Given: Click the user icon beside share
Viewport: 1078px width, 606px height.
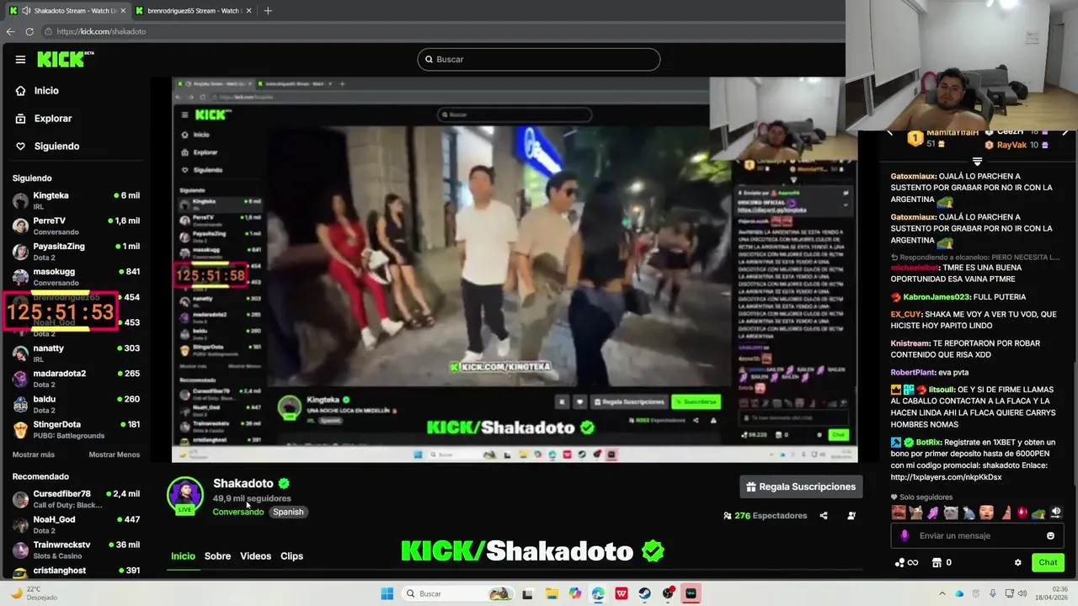Looking at the screenshot, I should point(851,516).
